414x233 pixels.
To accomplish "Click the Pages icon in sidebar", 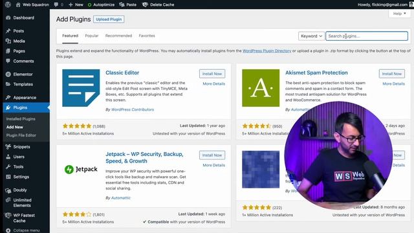I will click(8, 51).
